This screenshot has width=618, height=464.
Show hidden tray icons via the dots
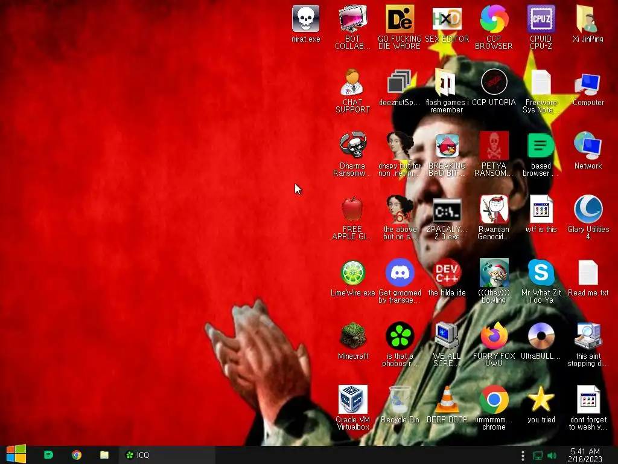coord(523,456)
